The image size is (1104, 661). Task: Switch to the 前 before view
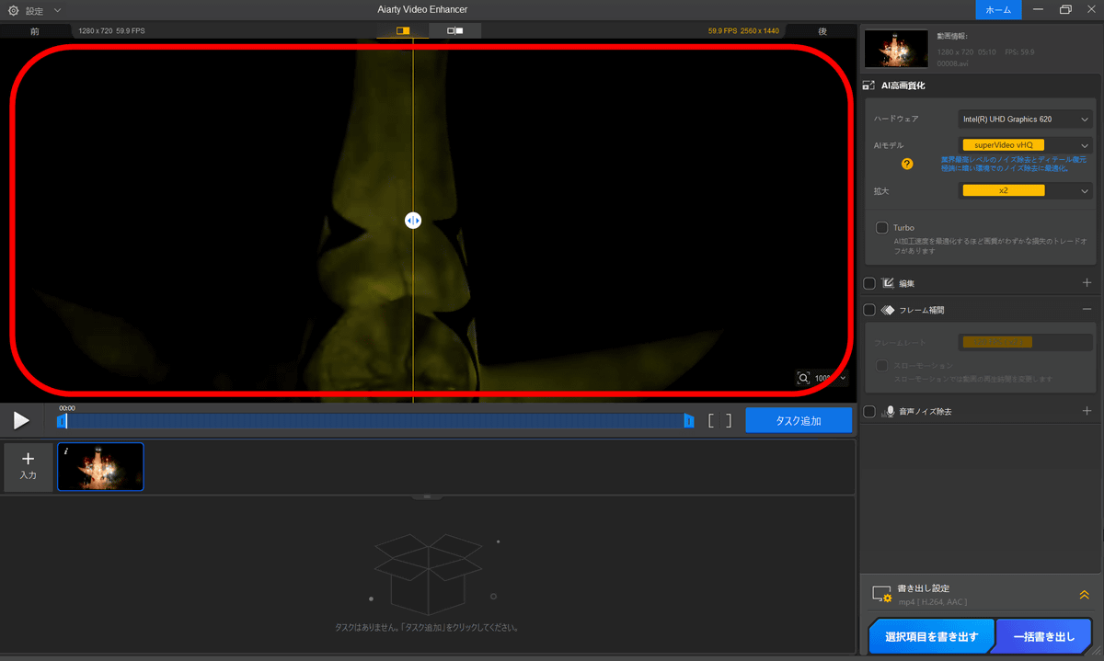35,31
